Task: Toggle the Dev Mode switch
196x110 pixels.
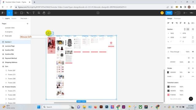Action: coord(177,13)
